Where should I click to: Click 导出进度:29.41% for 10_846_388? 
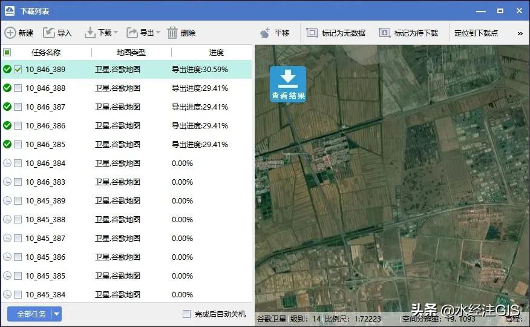click(200, 88)
